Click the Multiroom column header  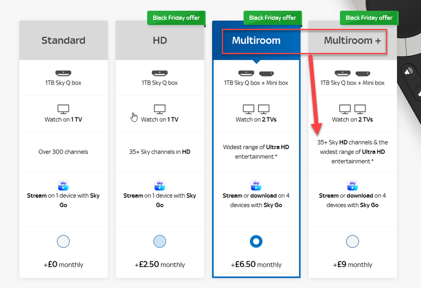point(256,41)
